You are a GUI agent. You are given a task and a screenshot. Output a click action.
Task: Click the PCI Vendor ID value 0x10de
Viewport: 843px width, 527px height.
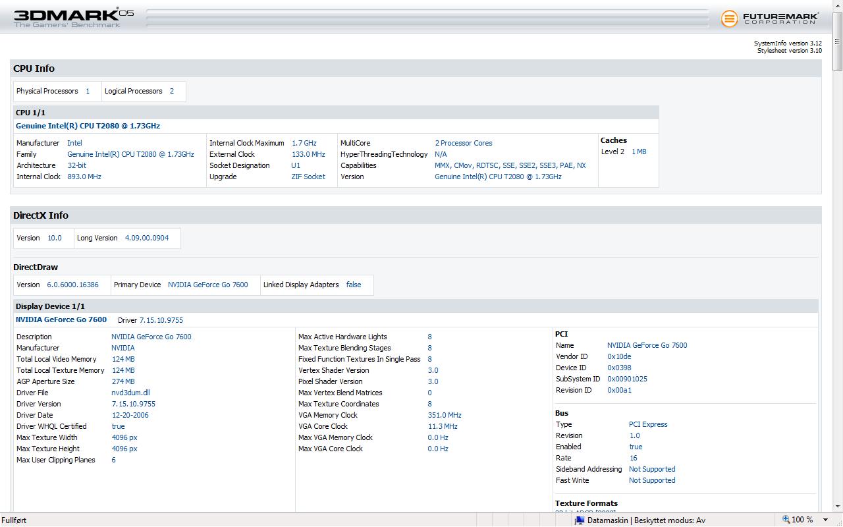pyautogui.click(x=619, y=356)
